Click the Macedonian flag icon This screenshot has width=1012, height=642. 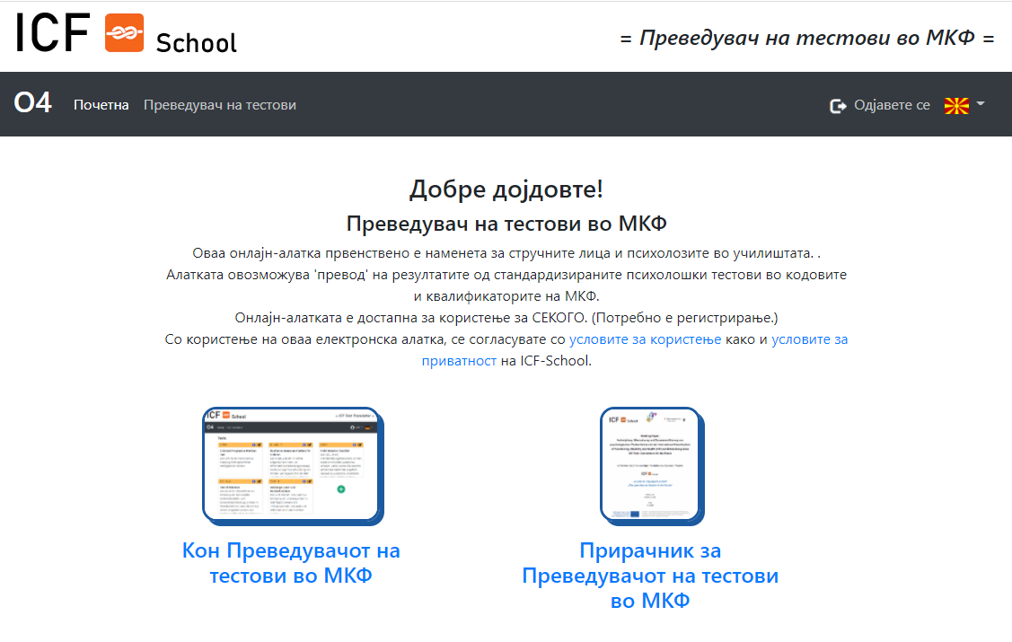(956, 106)
